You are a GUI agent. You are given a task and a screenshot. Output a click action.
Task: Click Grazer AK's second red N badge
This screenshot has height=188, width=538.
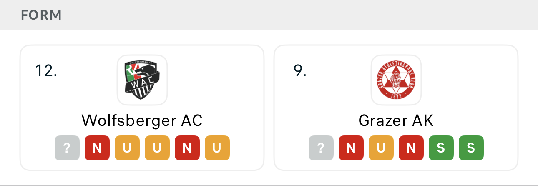[x=411, y=148]
